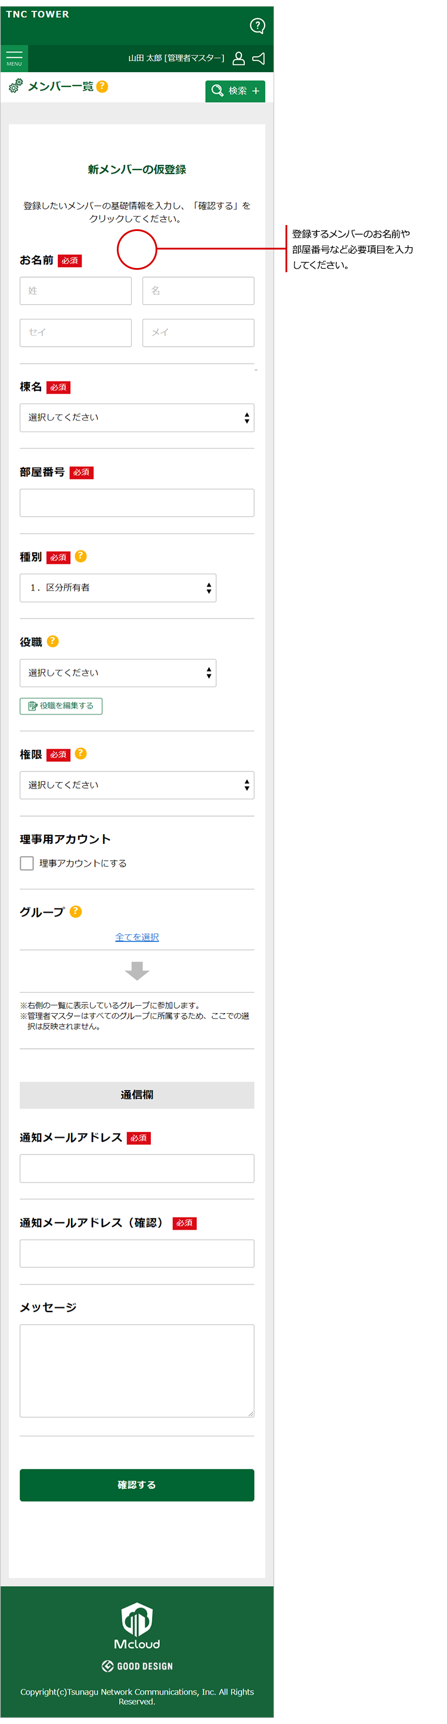This screenshot has width=447, height=1724.
Task: Click the 検索 + search button
Action: pos(234,90)
